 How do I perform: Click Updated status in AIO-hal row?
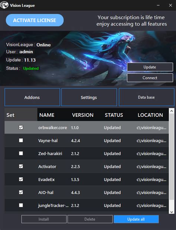pos(112,193)
